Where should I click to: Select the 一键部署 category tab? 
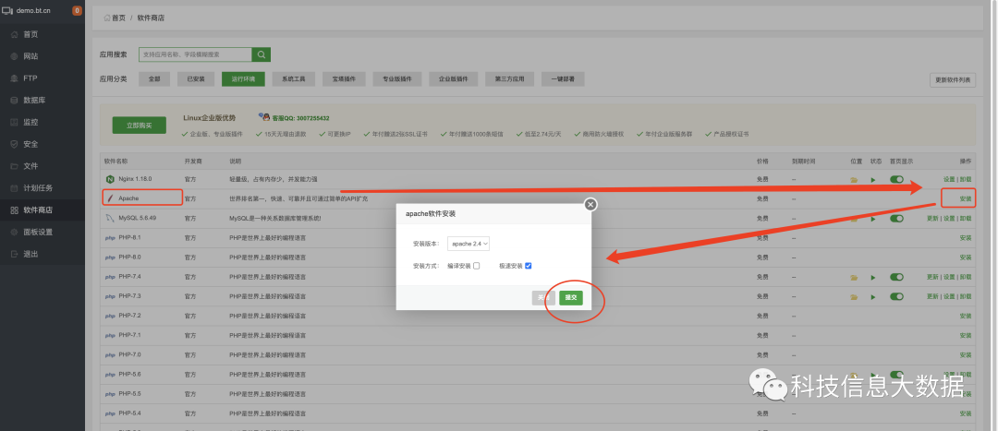(563, 79)
